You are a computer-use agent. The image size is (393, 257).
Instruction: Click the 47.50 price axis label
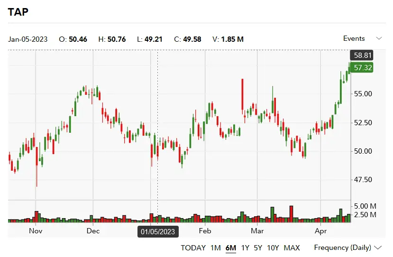(363, 180)
